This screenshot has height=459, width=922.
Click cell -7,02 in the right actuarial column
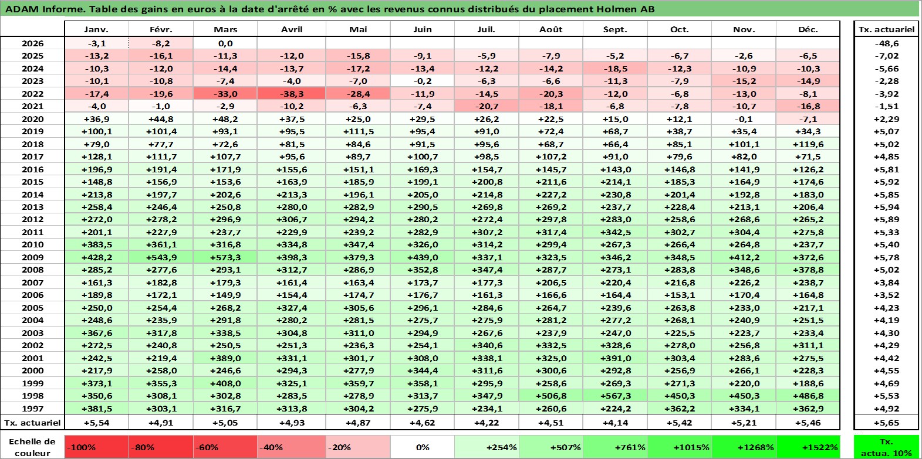coord(886,56)
